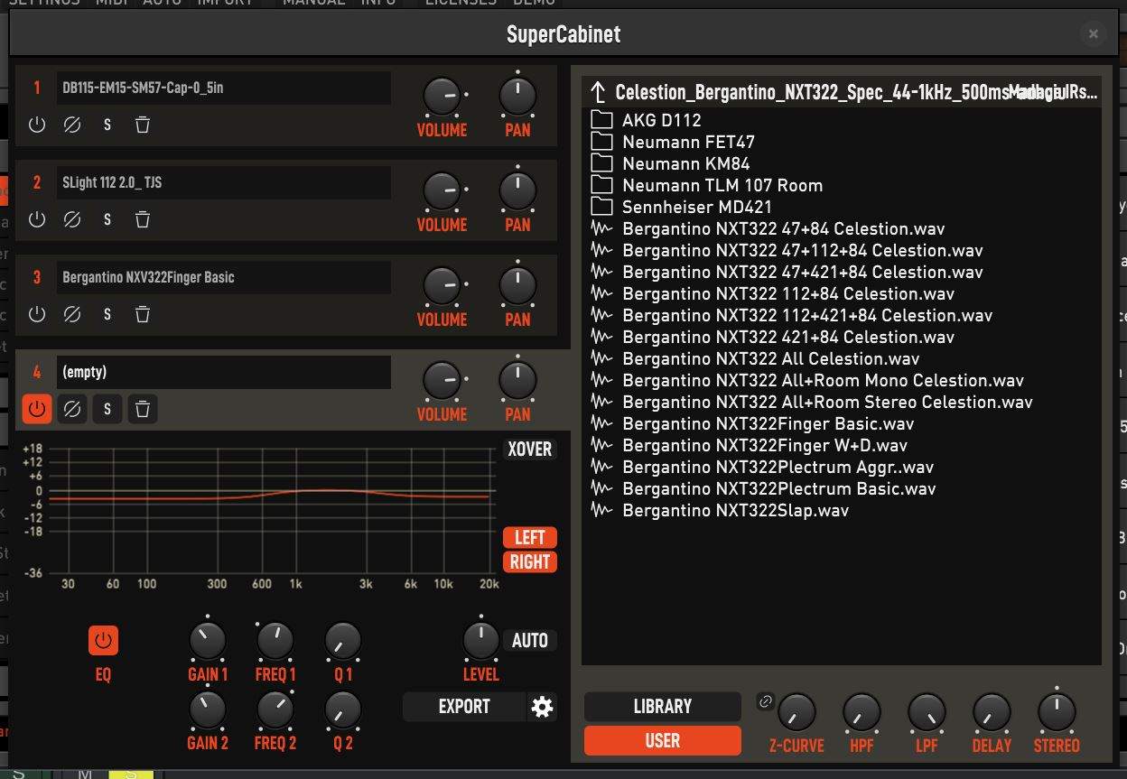Load Bergantino NXT322 47+112+84 Celestion.wav
This screenshot has width=1127, height=779.
coord(841,250)
